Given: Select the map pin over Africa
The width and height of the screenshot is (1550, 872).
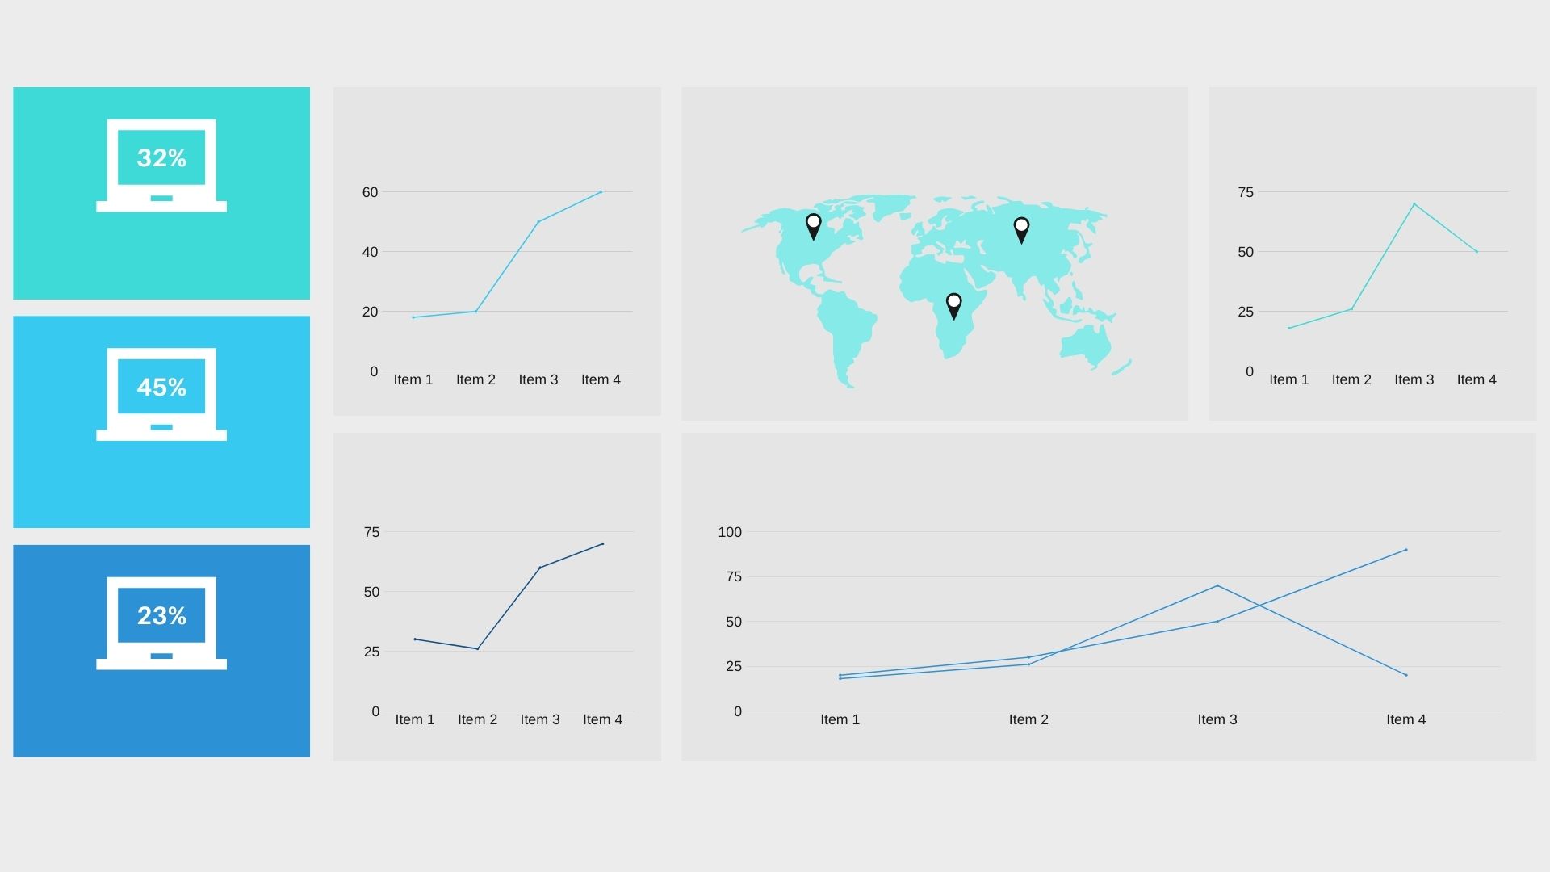Looking at the screenshot, I should [953, 304].
